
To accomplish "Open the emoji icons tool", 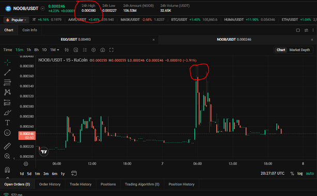I will [x=7, y=133].
